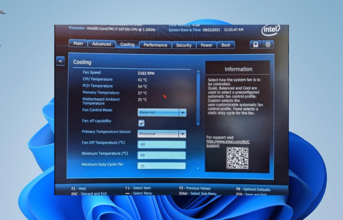Screen dimensions: 343x220
Task: Go to the Performance tab
Action: pos(155,45)
